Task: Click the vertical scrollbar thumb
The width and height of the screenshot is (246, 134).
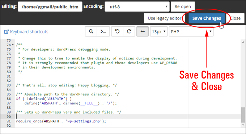Action: point(243,115)
